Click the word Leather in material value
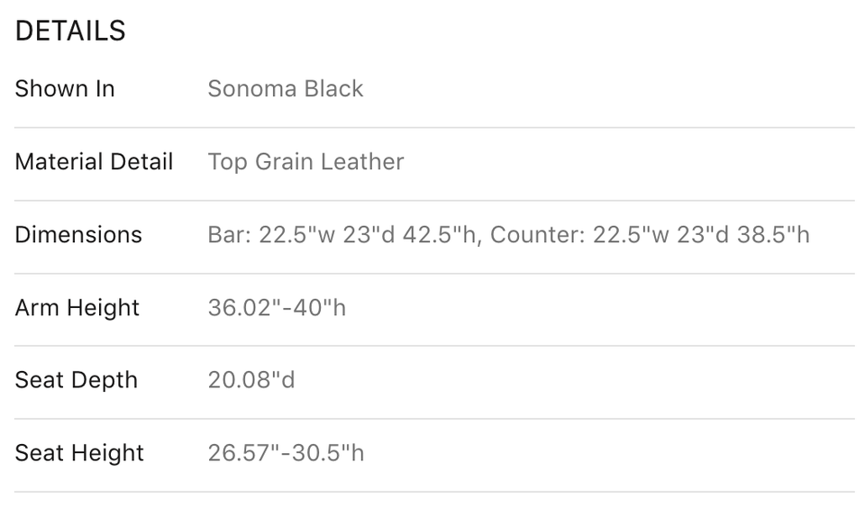The image size is (865, 517). (362, 162)
